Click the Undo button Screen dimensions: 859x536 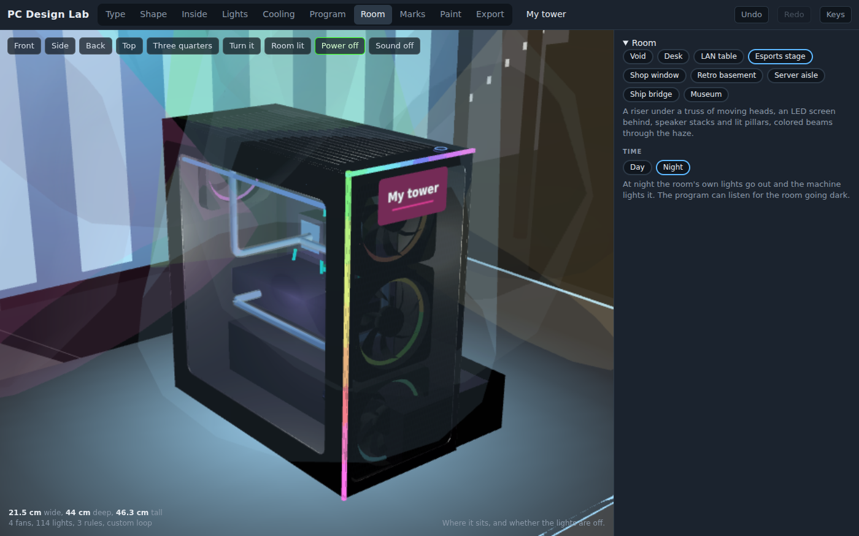(752, 15)
